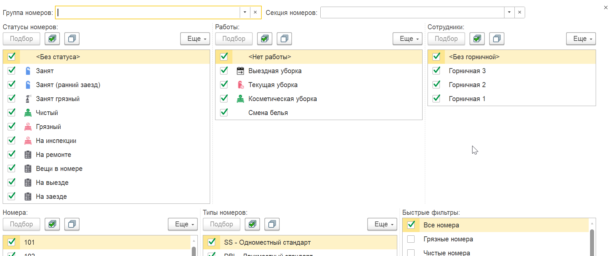Check all items in Работы list
Image resolution: width=616 pixels, height=256 pixels.
point(265,39)
